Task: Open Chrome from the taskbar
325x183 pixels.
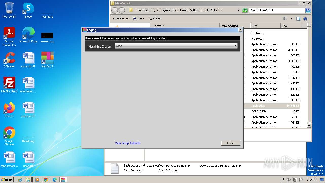Action: (x=46, y=180)
